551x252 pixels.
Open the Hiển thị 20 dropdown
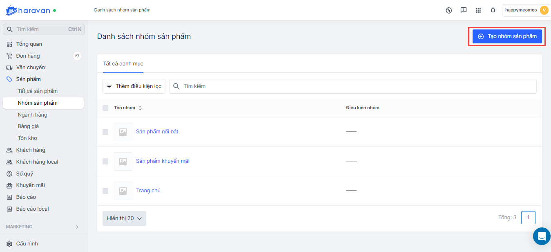pos(124,218)
